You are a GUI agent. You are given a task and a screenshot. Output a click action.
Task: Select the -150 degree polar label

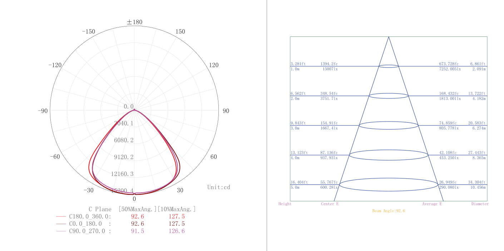coord(89,31)
